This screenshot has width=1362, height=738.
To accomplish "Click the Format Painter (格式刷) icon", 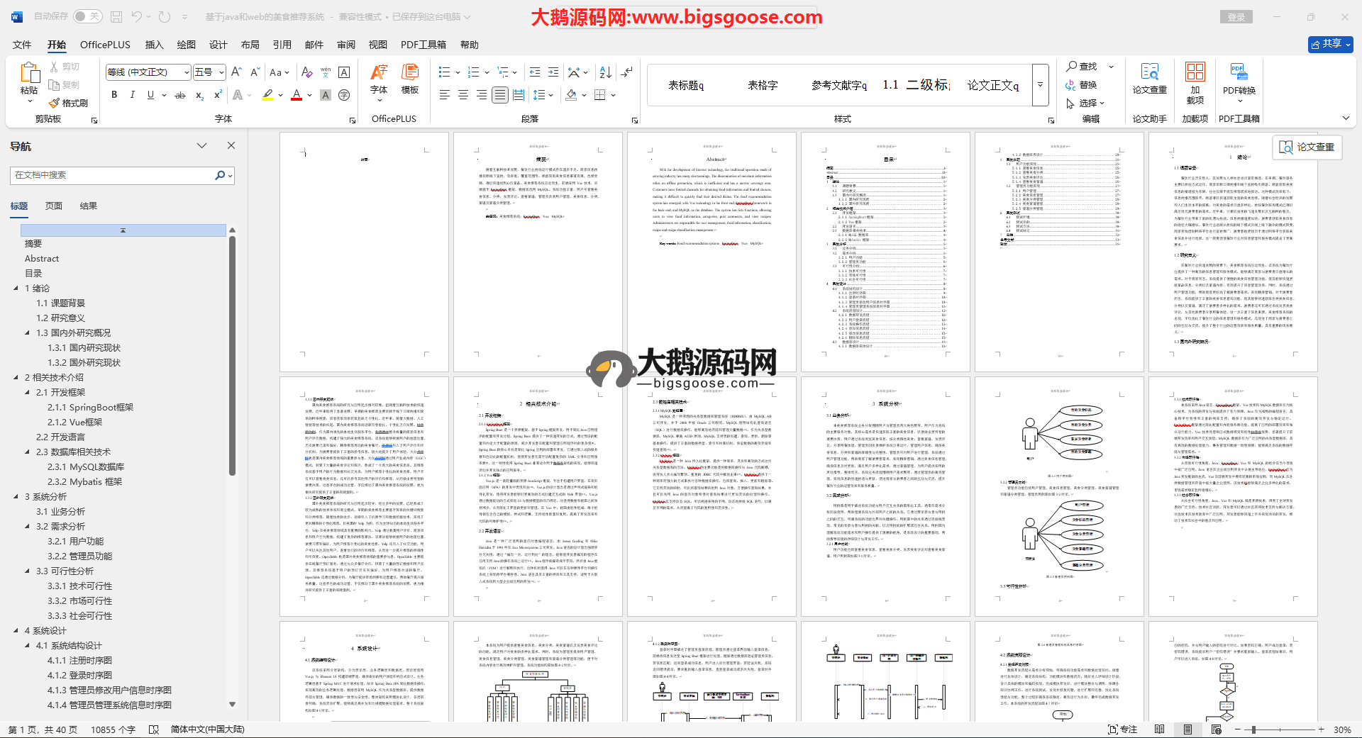I will pos(55,104).
